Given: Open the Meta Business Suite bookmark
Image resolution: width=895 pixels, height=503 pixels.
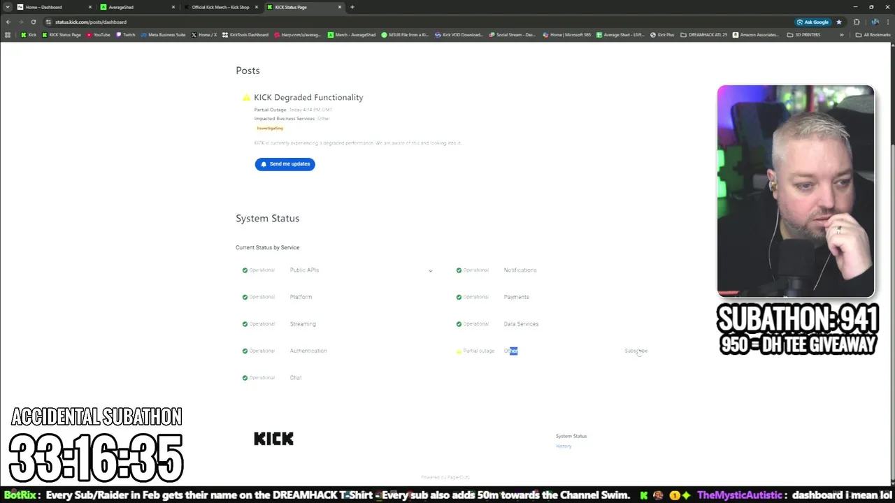Looking at the screenshot, I should (x=163, y=35).
